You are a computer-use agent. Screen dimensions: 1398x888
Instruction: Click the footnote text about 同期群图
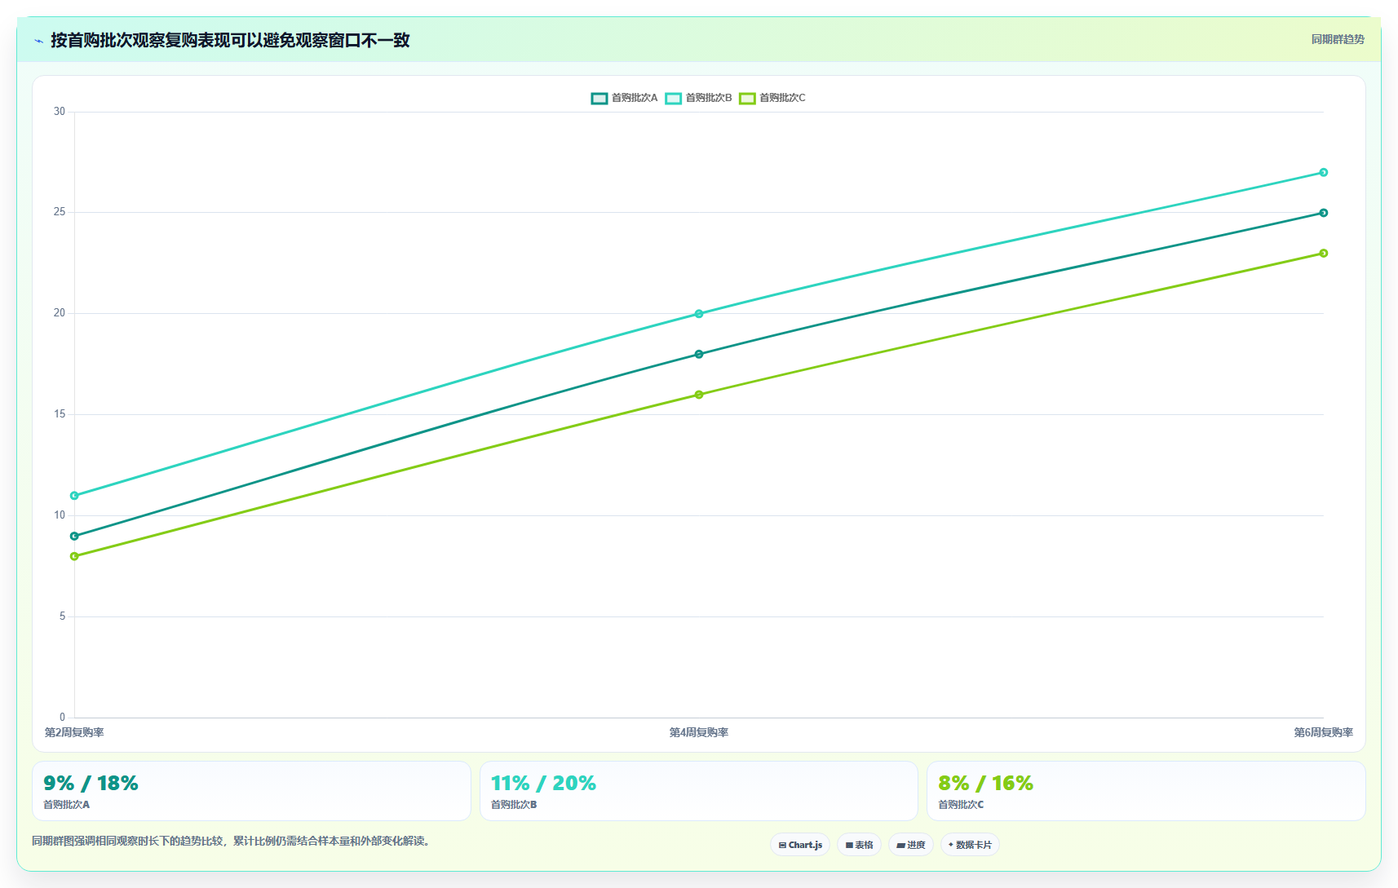(x=231, y=841)
